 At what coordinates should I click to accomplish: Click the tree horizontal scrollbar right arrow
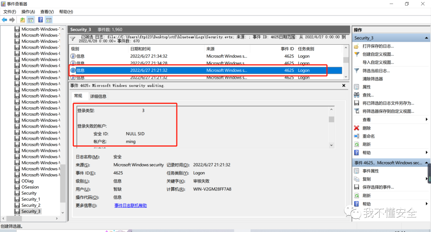click(57, 218)
